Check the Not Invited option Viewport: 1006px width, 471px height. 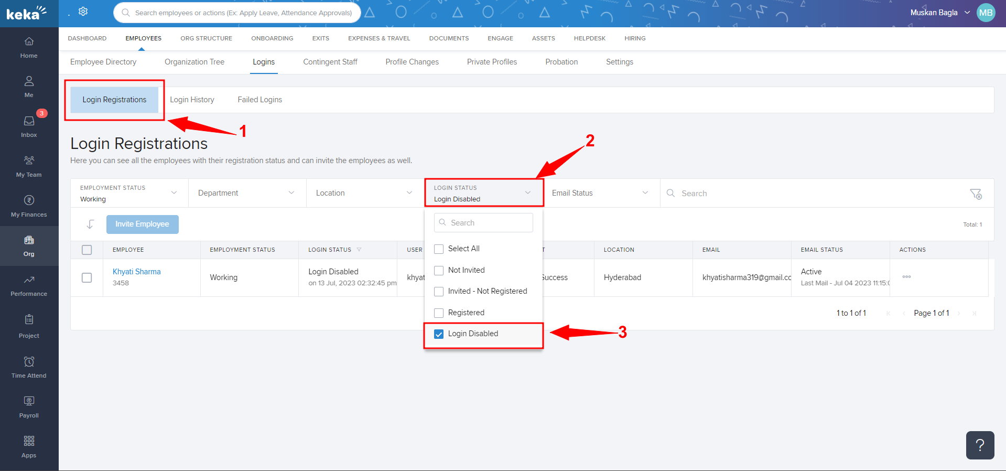tap(439, 271)
